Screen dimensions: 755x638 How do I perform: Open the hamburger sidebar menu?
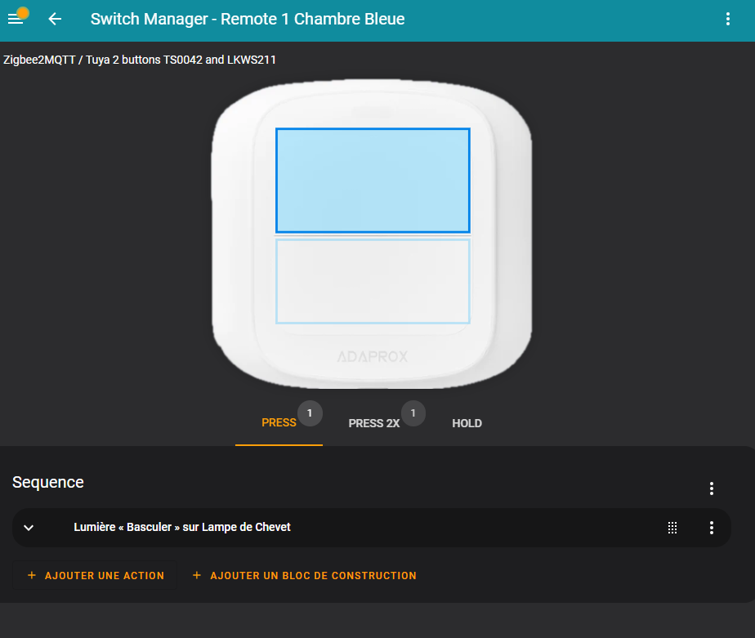tap(15, 20)
